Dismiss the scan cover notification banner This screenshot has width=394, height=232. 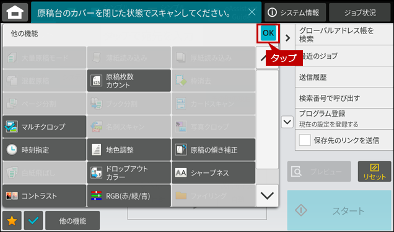[x=252, y=12]
